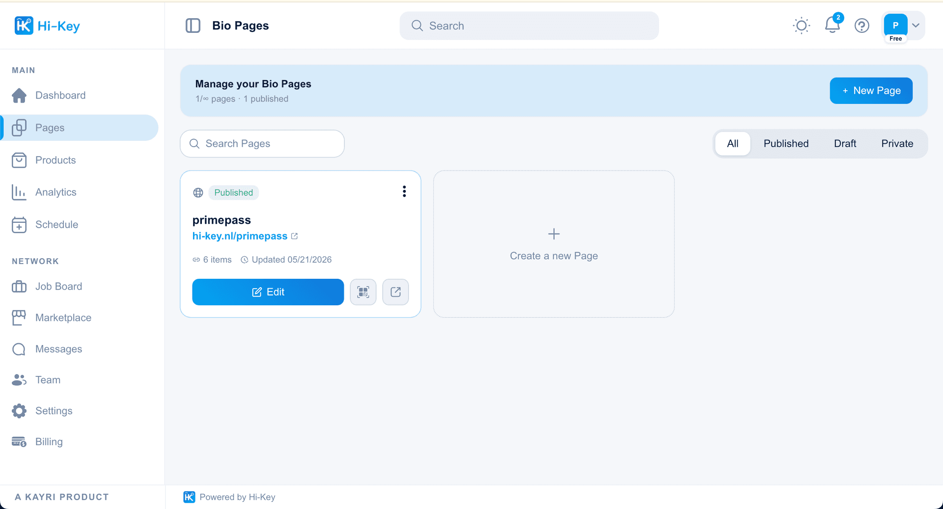Open primepass card three-dot menu
The image size is (943, 509).
404,191
